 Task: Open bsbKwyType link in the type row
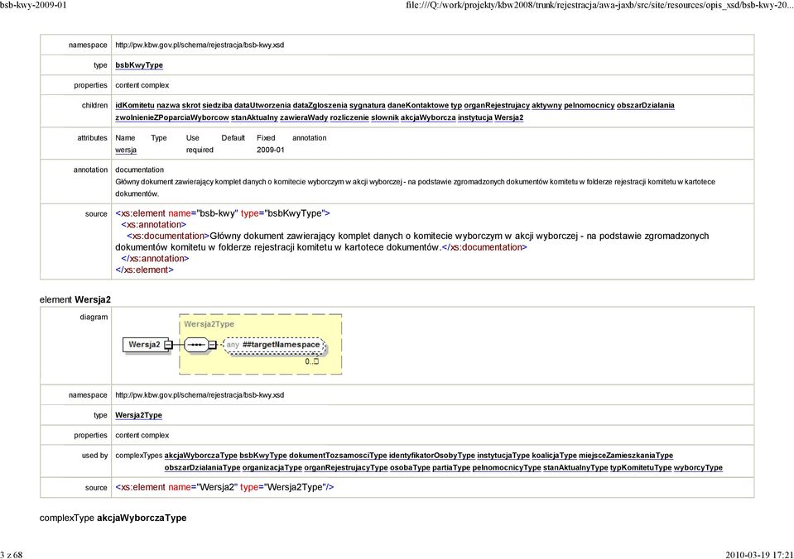[139, 65]
